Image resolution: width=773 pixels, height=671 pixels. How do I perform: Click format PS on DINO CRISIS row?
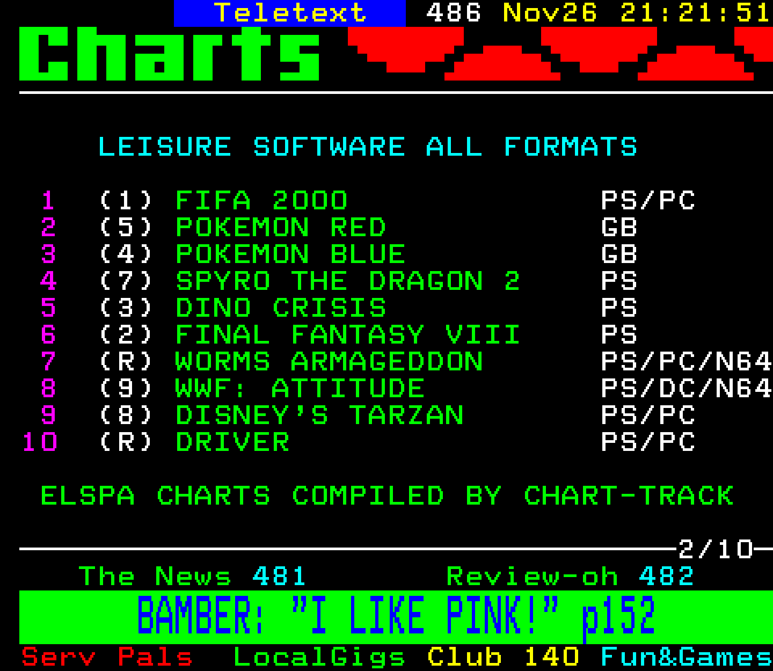(x=619, y=308)
